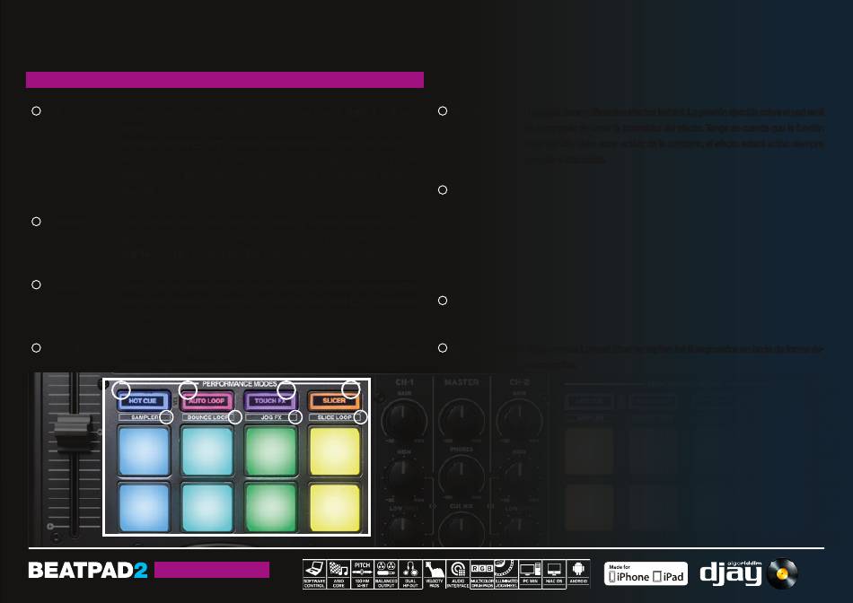Click the Pitch 100 mm 14-bit icon
Image resolution: width=853 pixels, height=603 pixels.
(x=363, y=574)
